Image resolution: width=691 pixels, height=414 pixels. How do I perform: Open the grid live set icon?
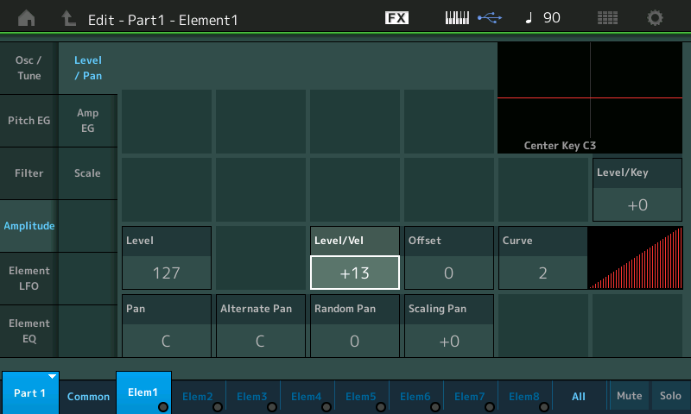(x=607, y=18)
